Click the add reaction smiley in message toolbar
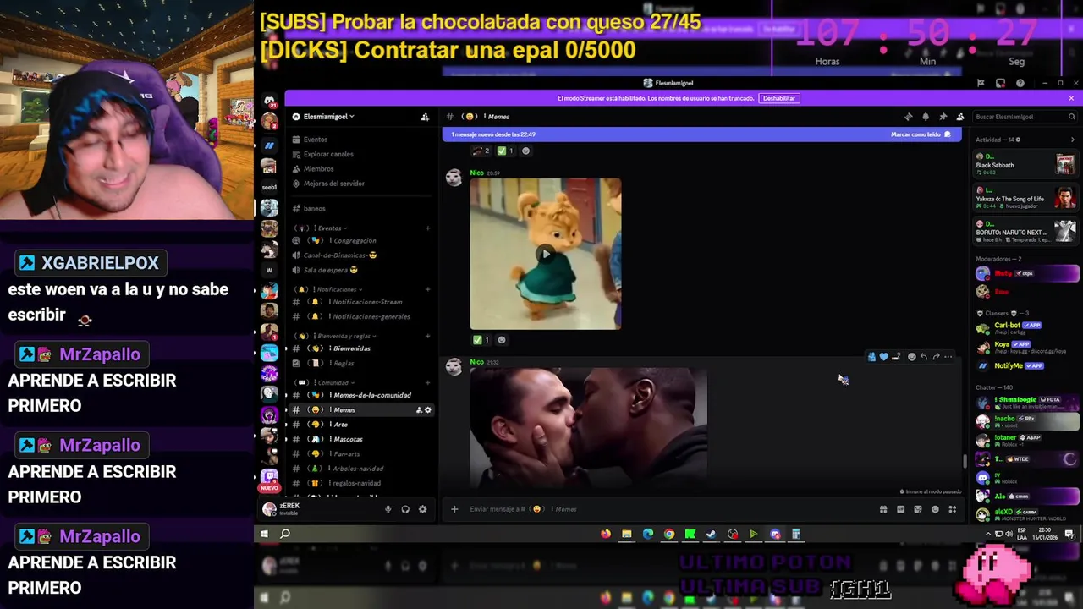 click(x=911, y=357)
